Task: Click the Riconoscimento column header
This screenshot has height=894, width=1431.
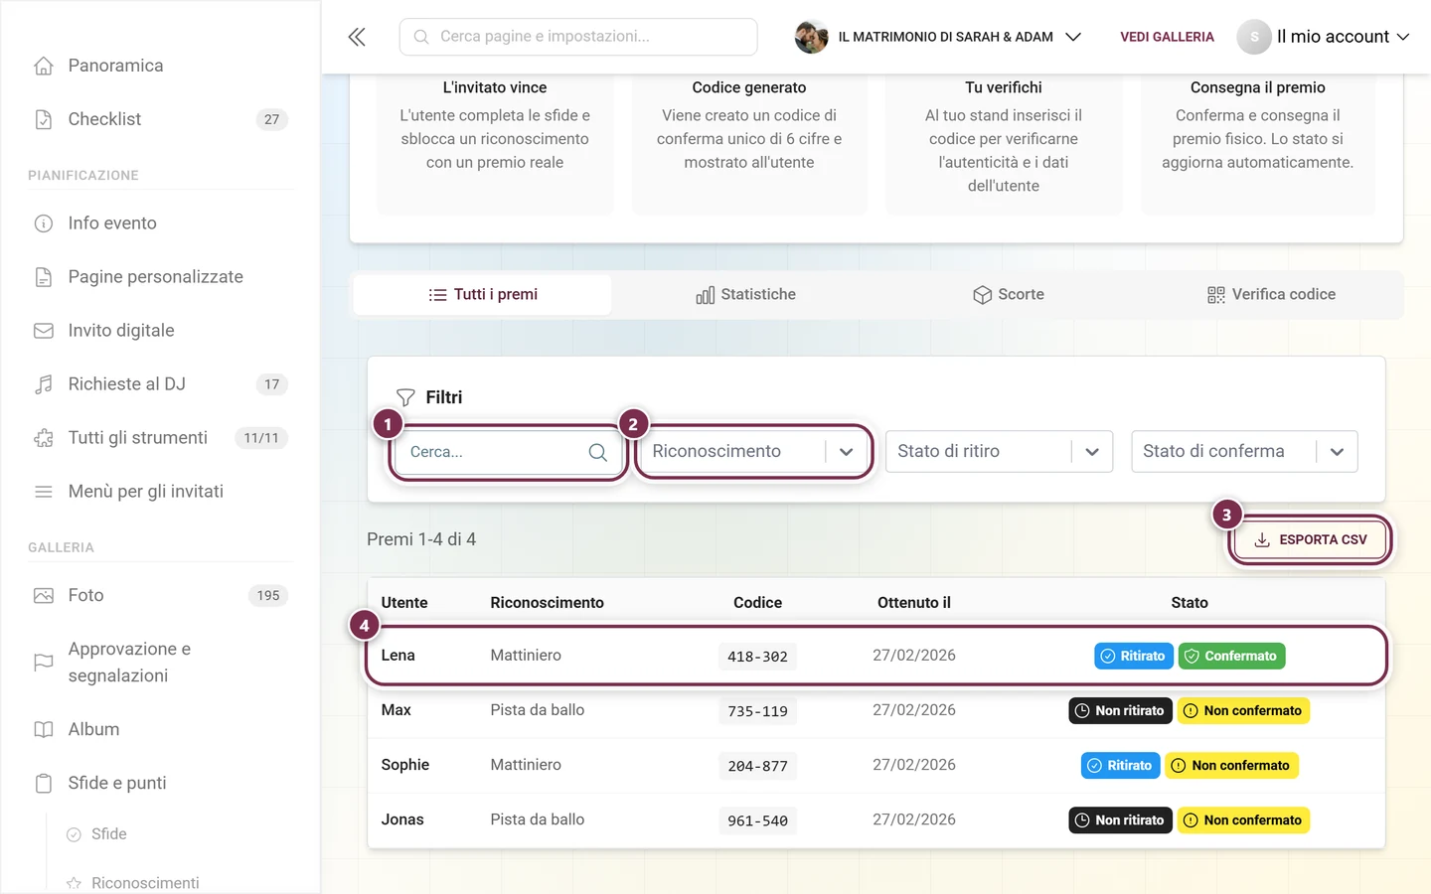Action: click(547, 603)
